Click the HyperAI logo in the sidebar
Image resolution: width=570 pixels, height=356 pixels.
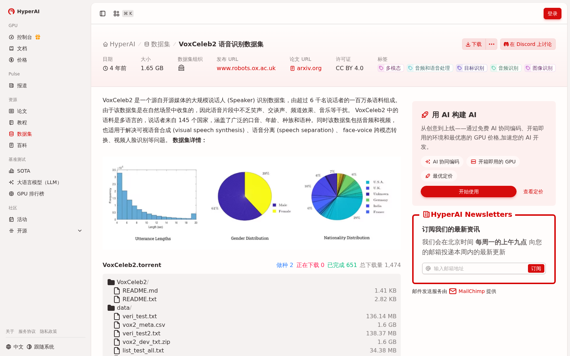(x=24, y=11)
